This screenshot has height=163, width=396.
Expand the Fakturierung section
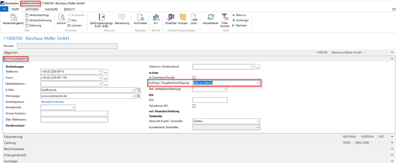point(13,137)
